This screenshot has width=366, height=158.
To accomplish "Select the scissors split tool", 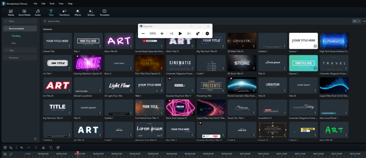I will pos(43,148).
